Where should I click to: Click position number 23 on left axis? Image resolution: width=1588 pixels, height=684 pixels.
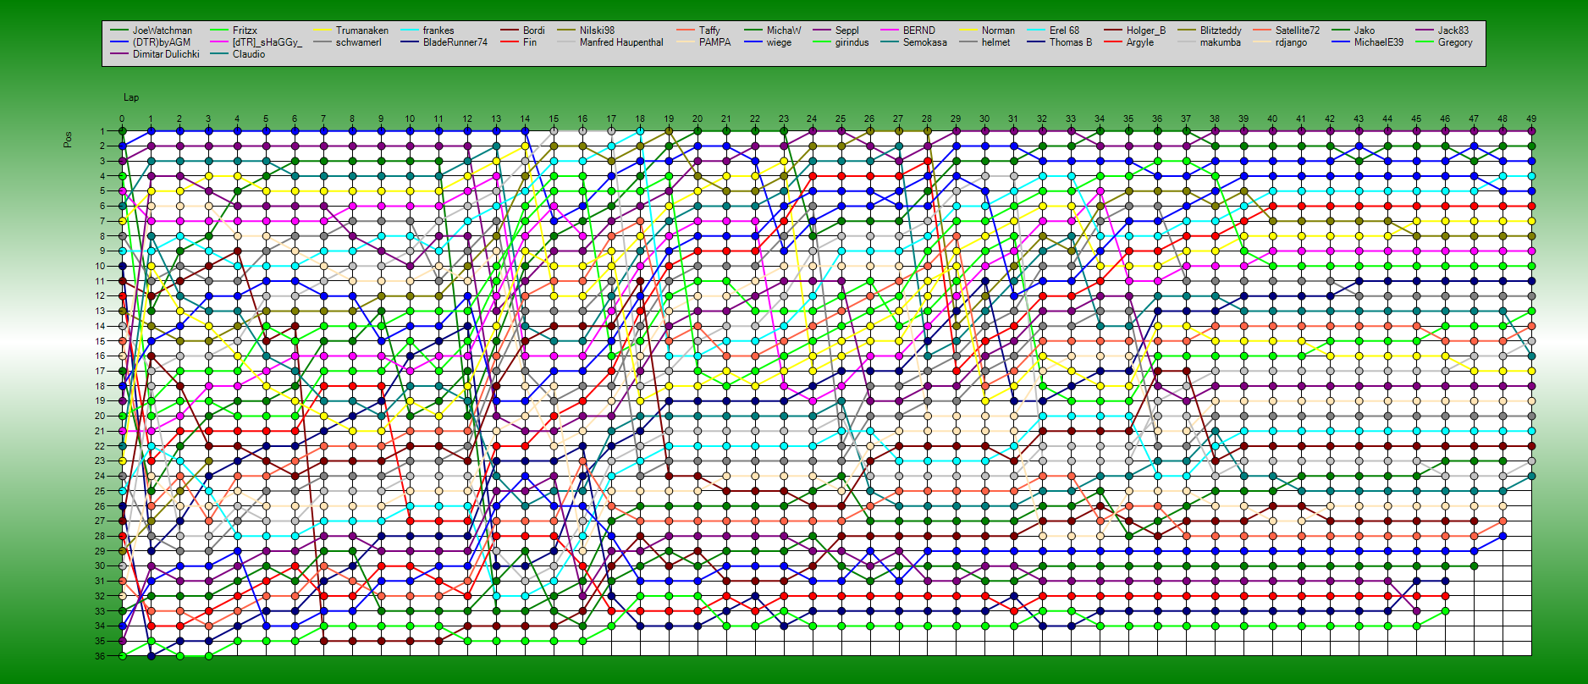pyautogui.click(x=100, y=461)
